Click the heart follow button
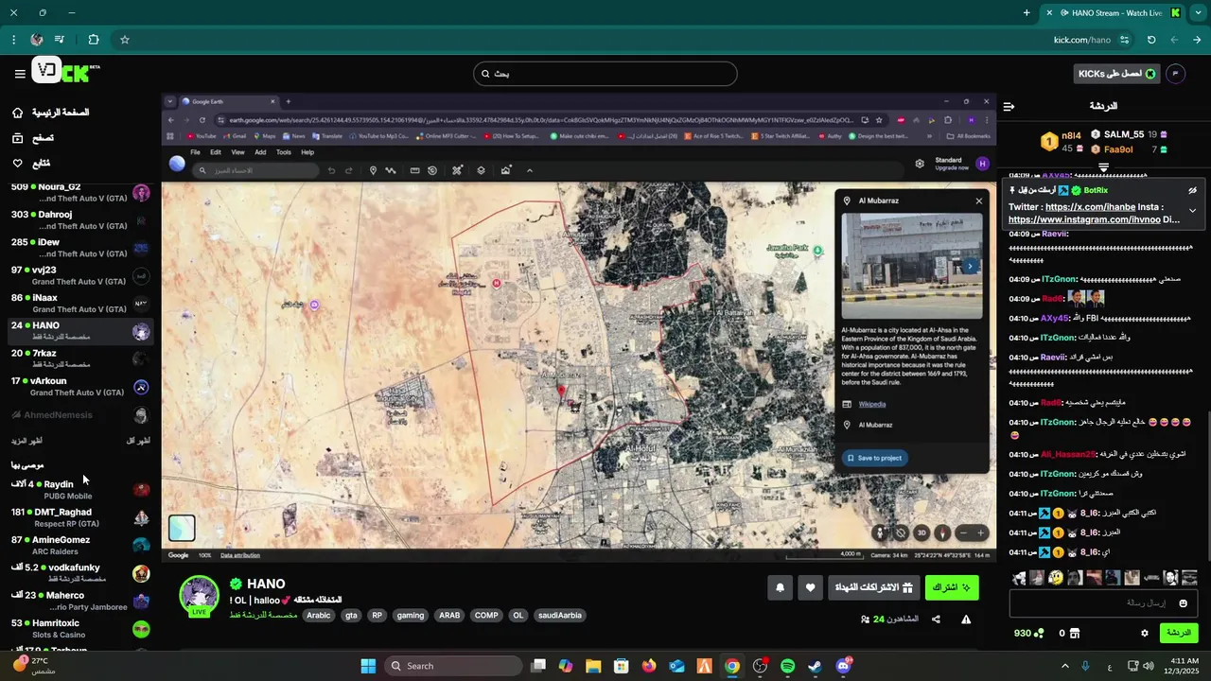 point(810,587)
